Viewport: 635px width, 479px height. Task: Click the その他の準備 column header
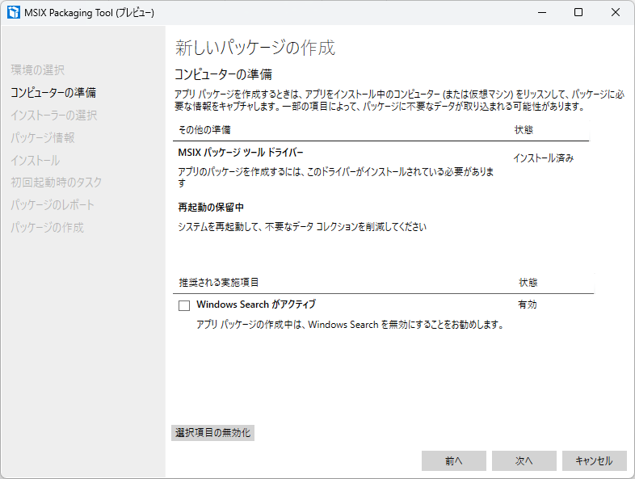(204, 129)
